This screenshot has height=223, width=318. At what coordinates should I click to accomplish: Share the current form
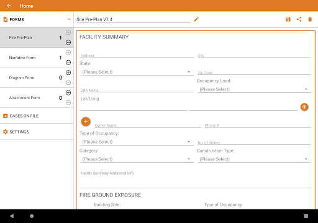pos(299,19)
